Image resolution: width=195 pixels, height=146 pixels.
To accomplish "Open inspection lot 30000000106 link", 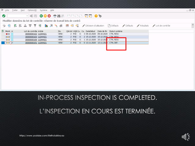I will click(x=31, y=40).
